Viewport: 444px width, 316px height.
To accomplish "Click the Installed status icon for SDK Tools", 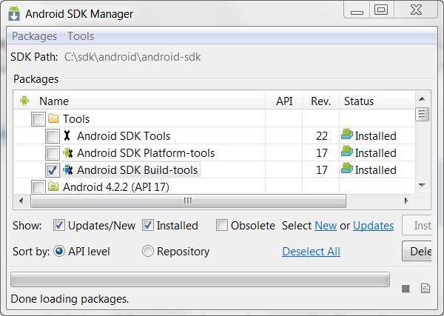I will (x=347, y=134).
